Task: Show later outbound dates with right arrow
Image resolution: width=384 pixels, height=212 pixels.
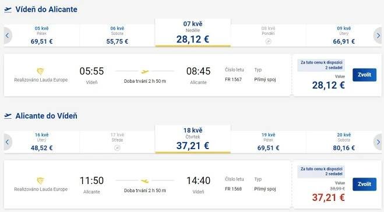Action: (378, 36)
